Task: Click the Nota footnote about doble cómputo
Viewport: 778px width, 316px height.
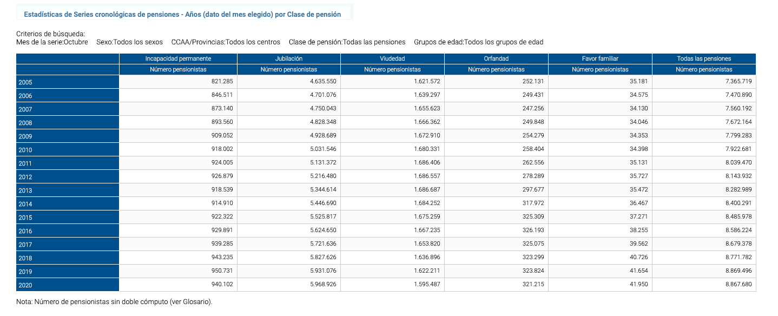Action: pos(115,301)
